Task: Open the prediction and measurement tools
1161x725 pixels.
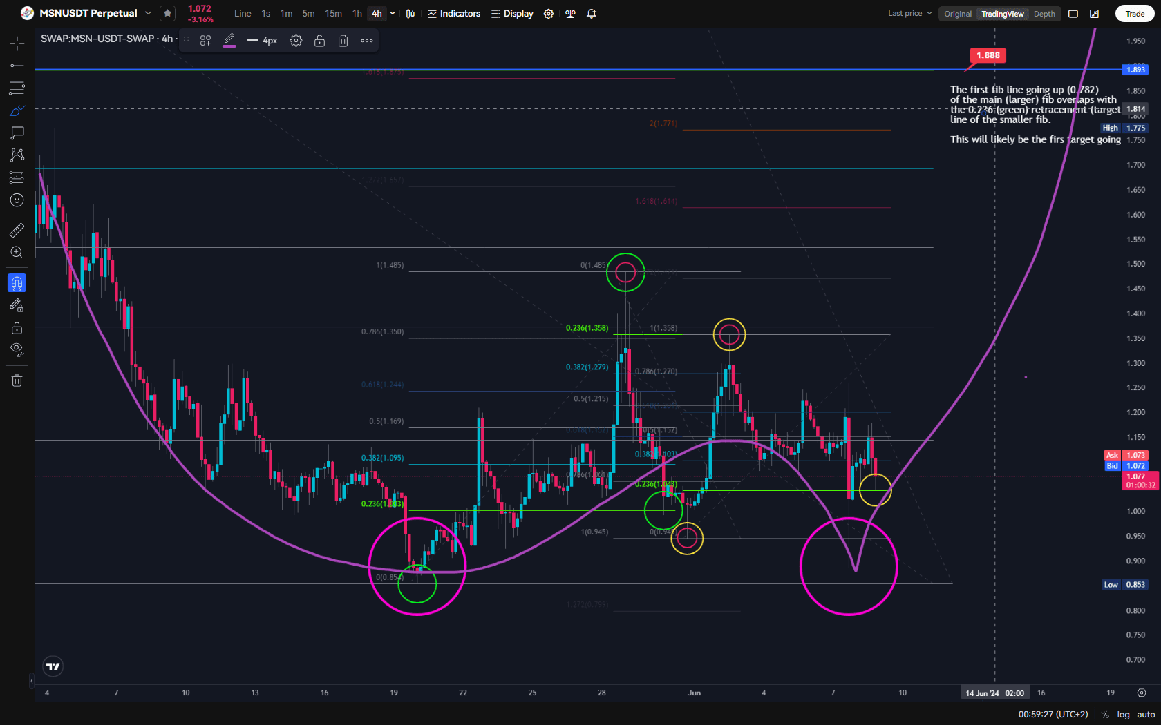Action: click(17, 177)
